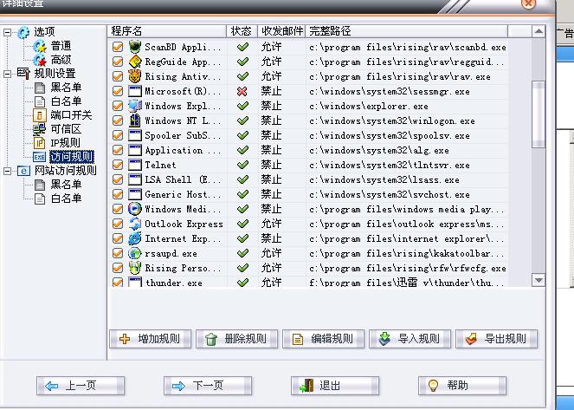This screenshot has width=574, height=410.
Task: Go to previous page with 上一页
Action: (x=81, y=386)
